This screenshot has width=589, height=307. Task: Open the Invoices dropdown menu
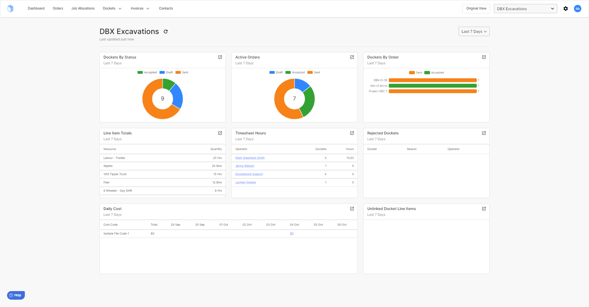(140, 8)
